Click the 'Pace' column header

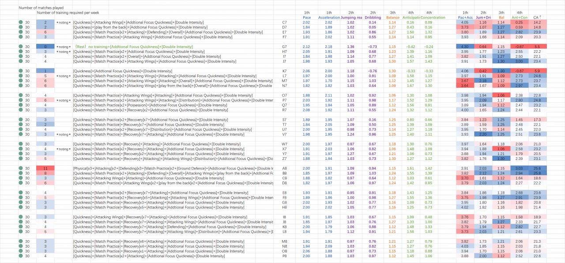coord(307,17)
